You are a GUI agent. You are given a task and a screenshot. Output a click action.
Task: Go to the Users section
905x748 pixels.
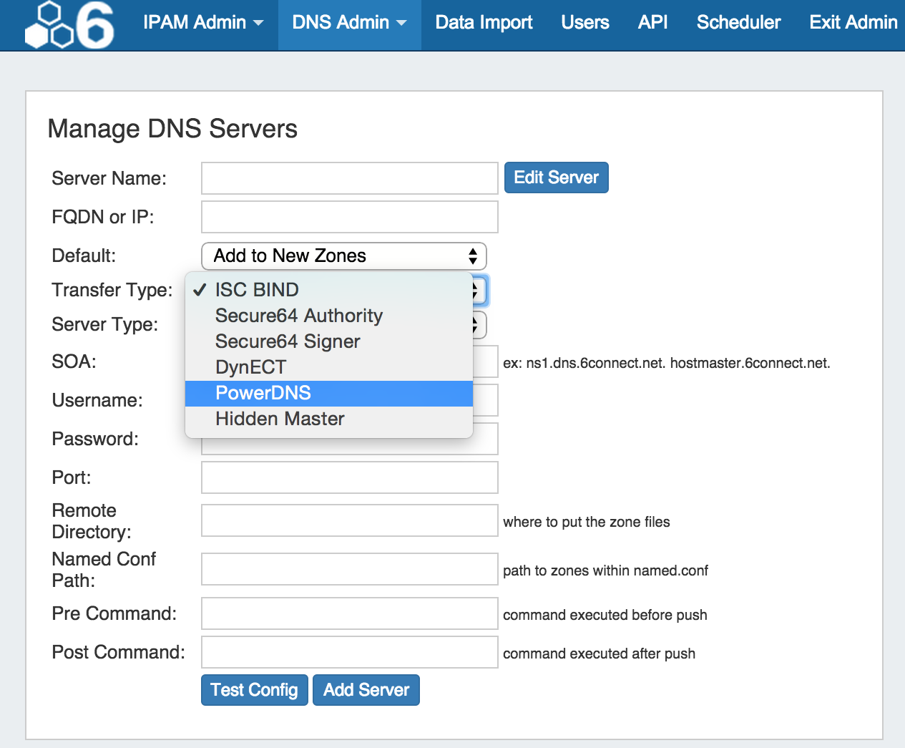584,23
